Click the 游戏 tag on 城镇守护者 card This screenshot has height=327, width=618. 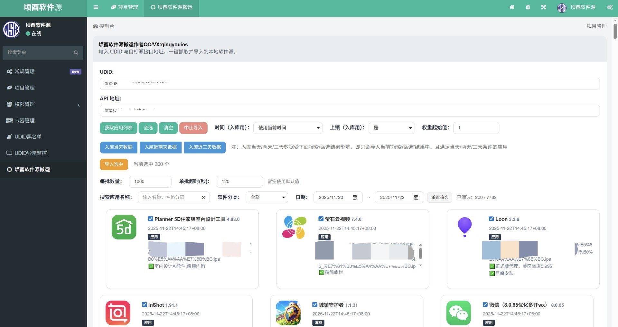click(x=318, y=322)
